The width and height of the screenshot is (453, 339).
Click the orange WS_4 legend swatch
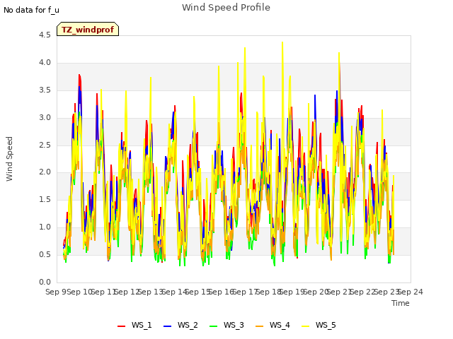coord(260,326)
